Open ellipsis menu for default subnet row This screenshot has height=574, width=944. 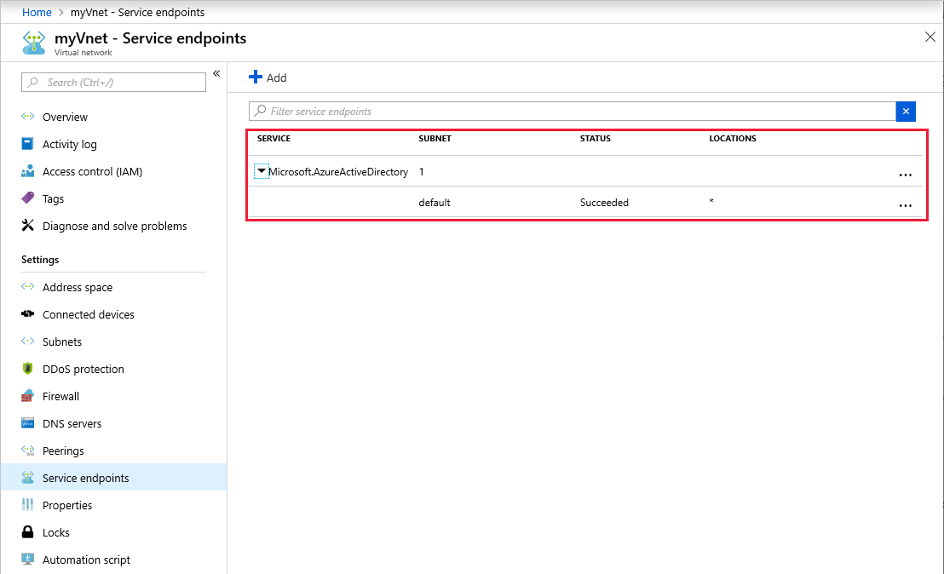tap(905, 205)
